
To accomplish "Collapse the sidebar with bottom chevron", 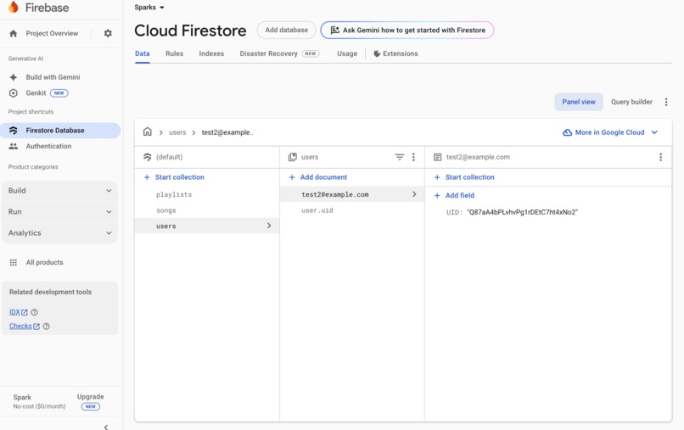I will tap(106, 427).
